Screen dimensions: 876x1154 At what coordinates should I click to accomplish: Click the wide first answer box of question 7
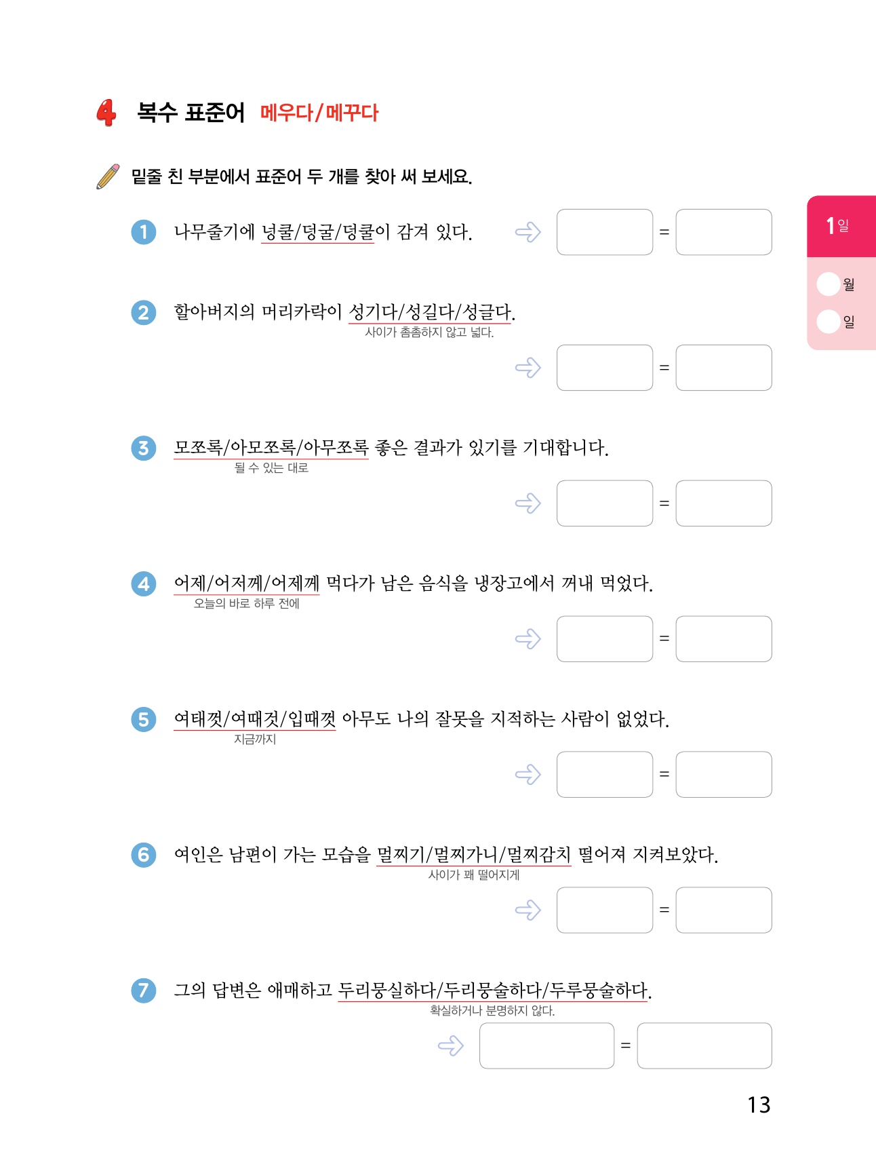point(546,1045)
